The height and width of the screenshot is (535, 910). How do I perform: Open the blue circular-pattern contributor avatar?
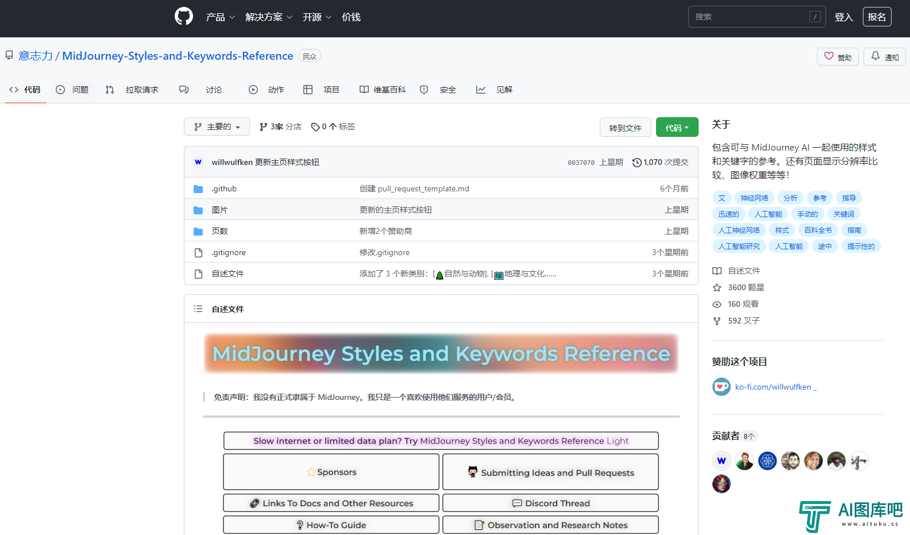[768, 461]
